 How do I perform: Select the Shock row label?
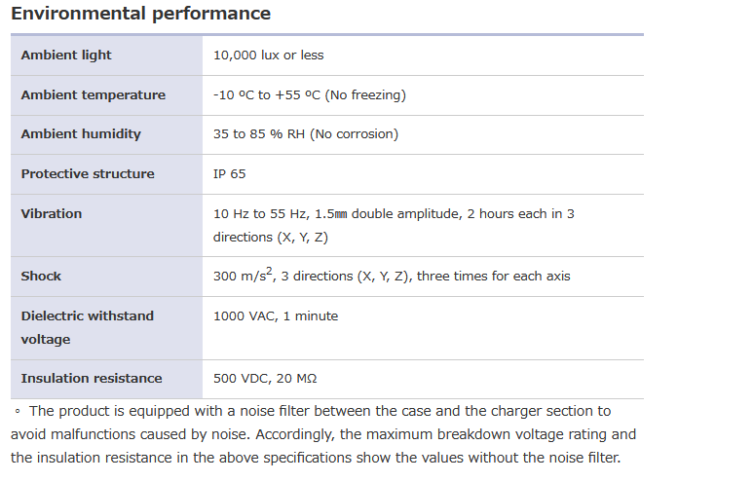[x=41, y=277]
